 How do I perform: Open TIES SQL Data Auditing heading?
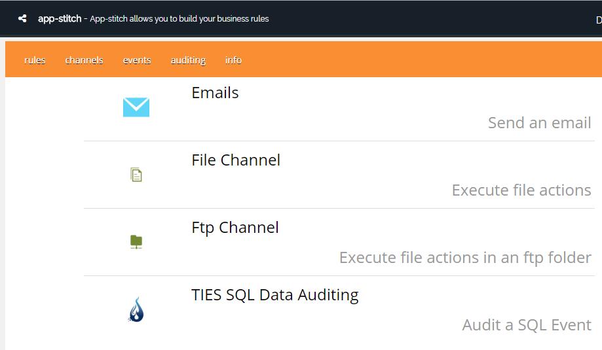tap(274, 295)
